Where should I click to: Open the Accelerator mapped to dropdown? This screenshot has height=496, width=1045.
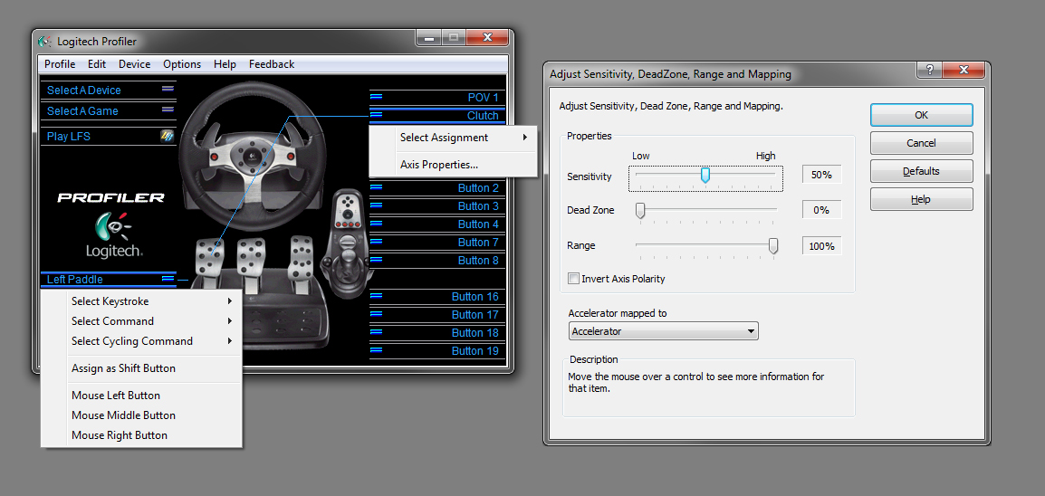[x=663, y=331]
